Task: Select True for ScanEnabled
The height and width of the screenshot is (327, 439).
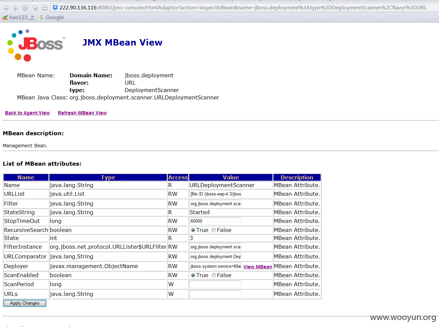Action: [x=193, y=275]
